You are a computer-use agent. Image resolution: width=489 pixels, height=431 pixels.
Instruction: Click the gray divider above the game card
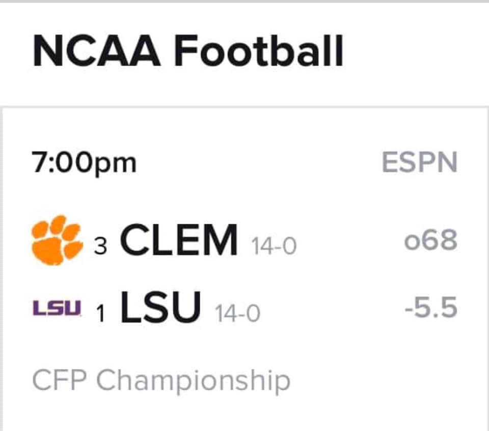[x=244, y=107]
